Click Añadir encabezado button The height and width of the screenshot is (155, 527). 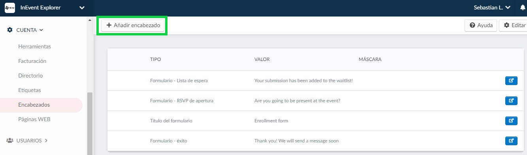tap(133, 25)
